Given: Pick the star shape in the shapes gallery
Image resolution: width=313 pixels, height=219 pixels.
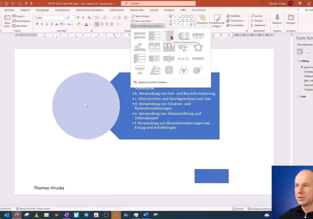Looking at the screenshot, I should pyautogui.click(x=191, y=24).
